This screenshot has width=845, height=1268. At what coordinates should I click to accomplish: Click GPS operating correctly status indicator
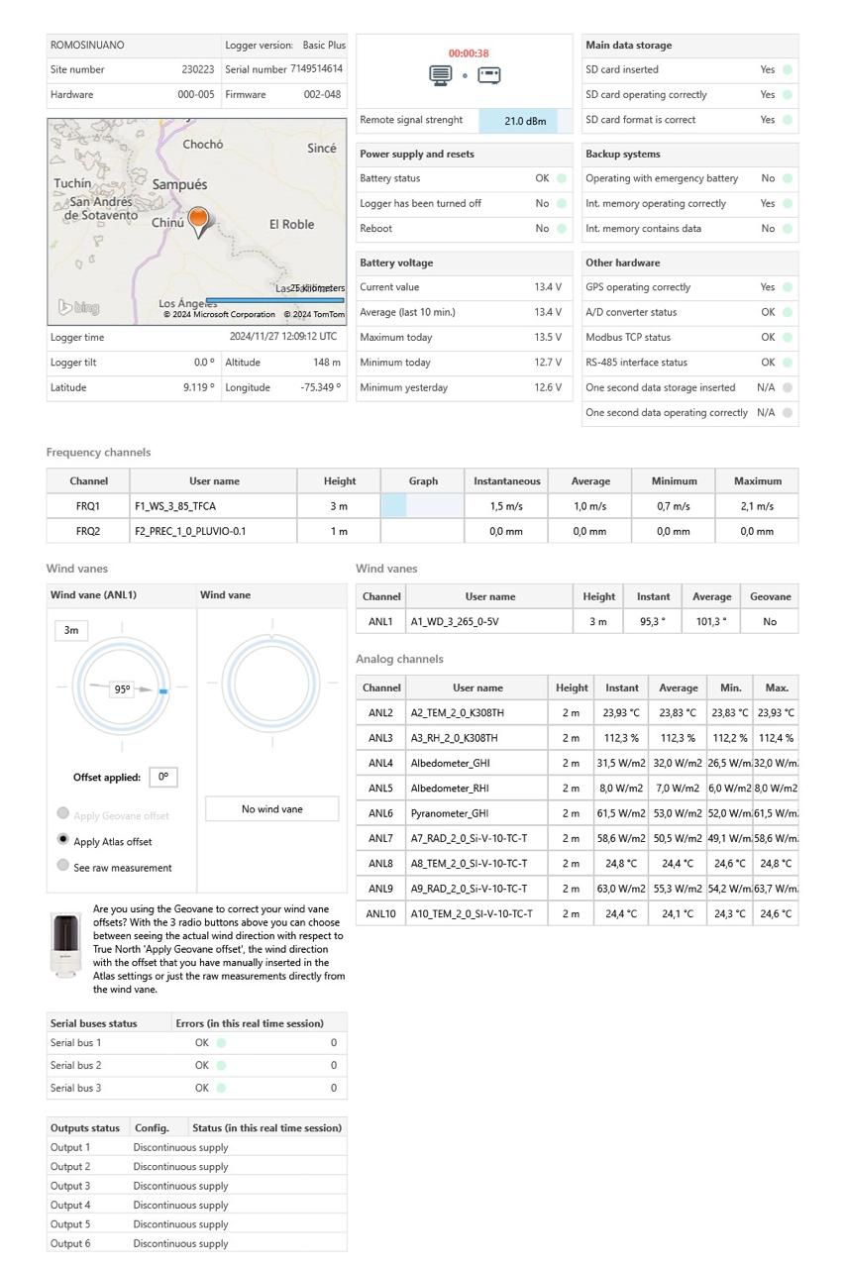(787, 287)
